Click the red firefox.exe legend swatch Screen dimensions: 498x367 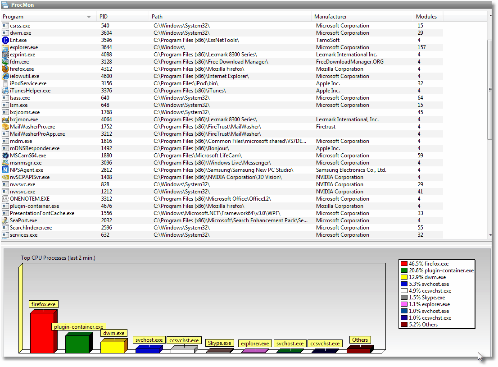[x=404, y=264]
